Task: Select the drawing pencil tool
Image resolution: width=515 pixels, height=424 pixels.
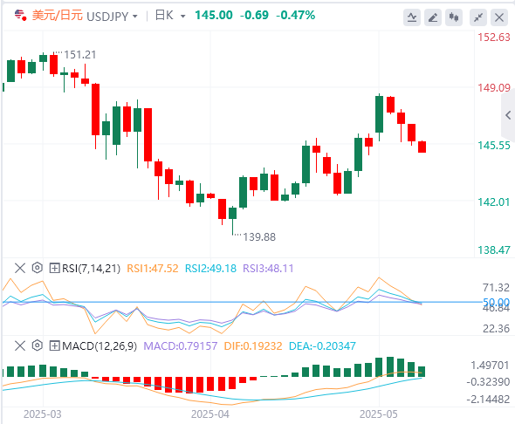Action: [433, 17]
